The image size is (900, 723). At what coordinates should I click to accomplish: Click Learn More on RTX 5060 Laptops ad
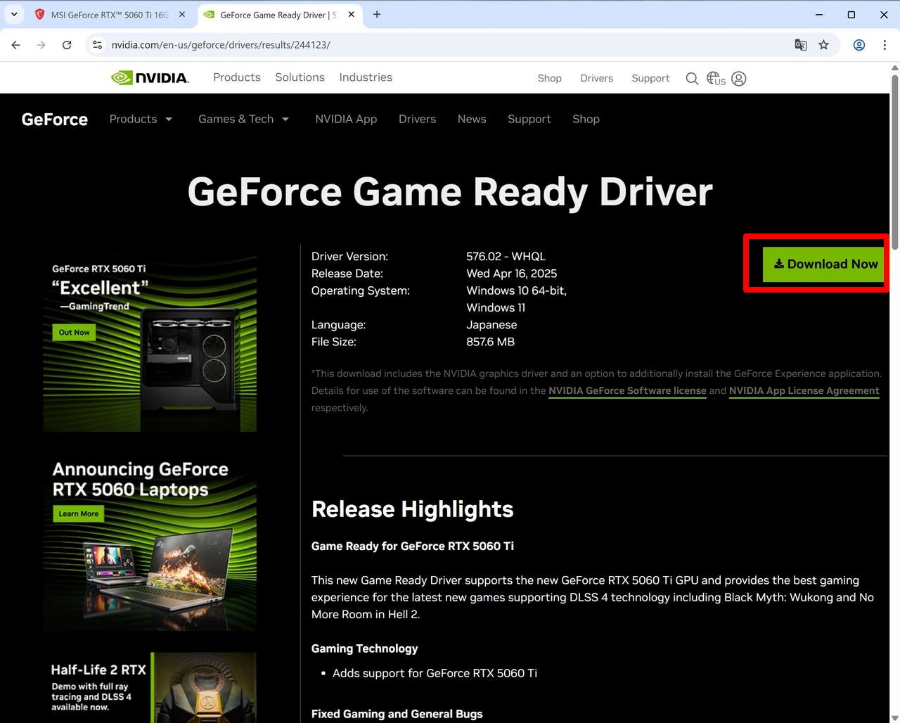(79, 513)
